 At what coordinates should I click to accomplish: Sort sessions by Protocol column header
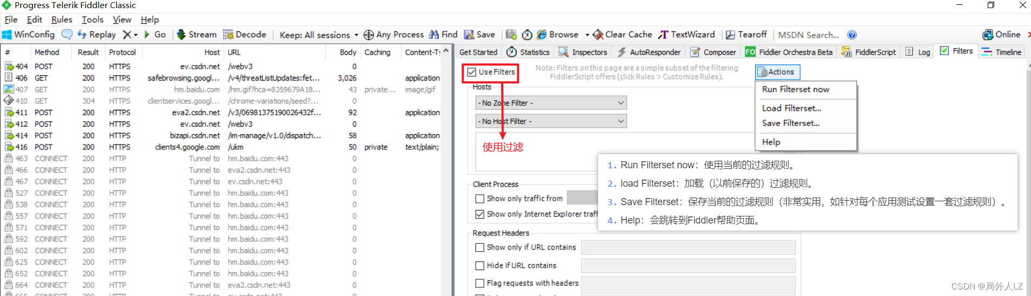pyautogui.click(x=123, y=52)
